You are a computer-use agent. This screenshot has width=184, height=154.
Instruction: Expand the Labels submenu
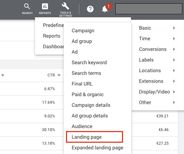click(x=157, y=60)
